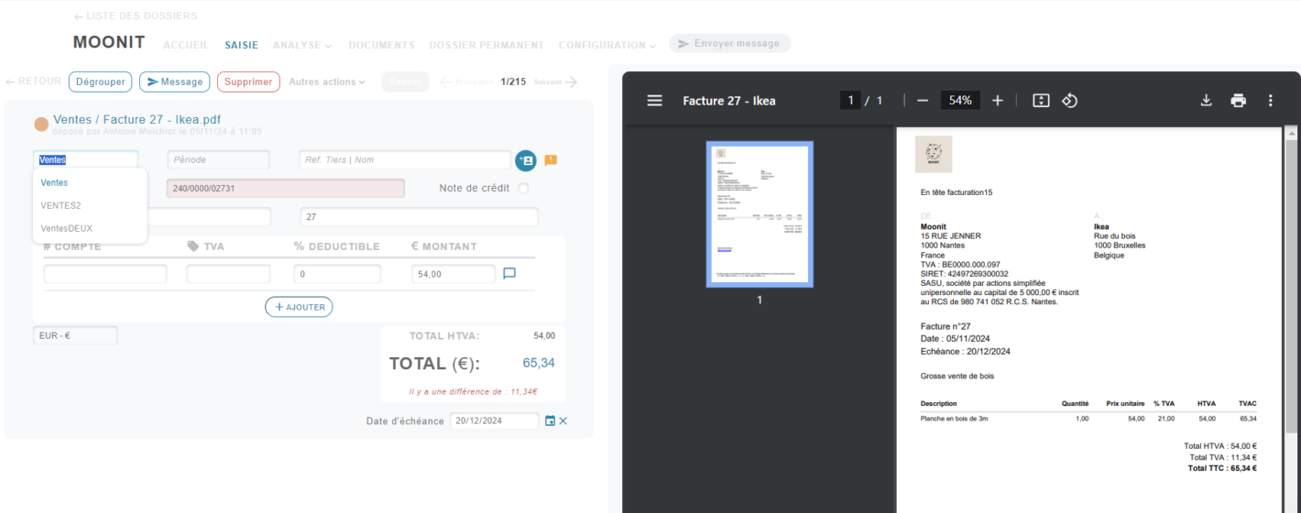Click the MOONIT dossier name
This screenshot has height=513, width=1301.
click(109, 42)
